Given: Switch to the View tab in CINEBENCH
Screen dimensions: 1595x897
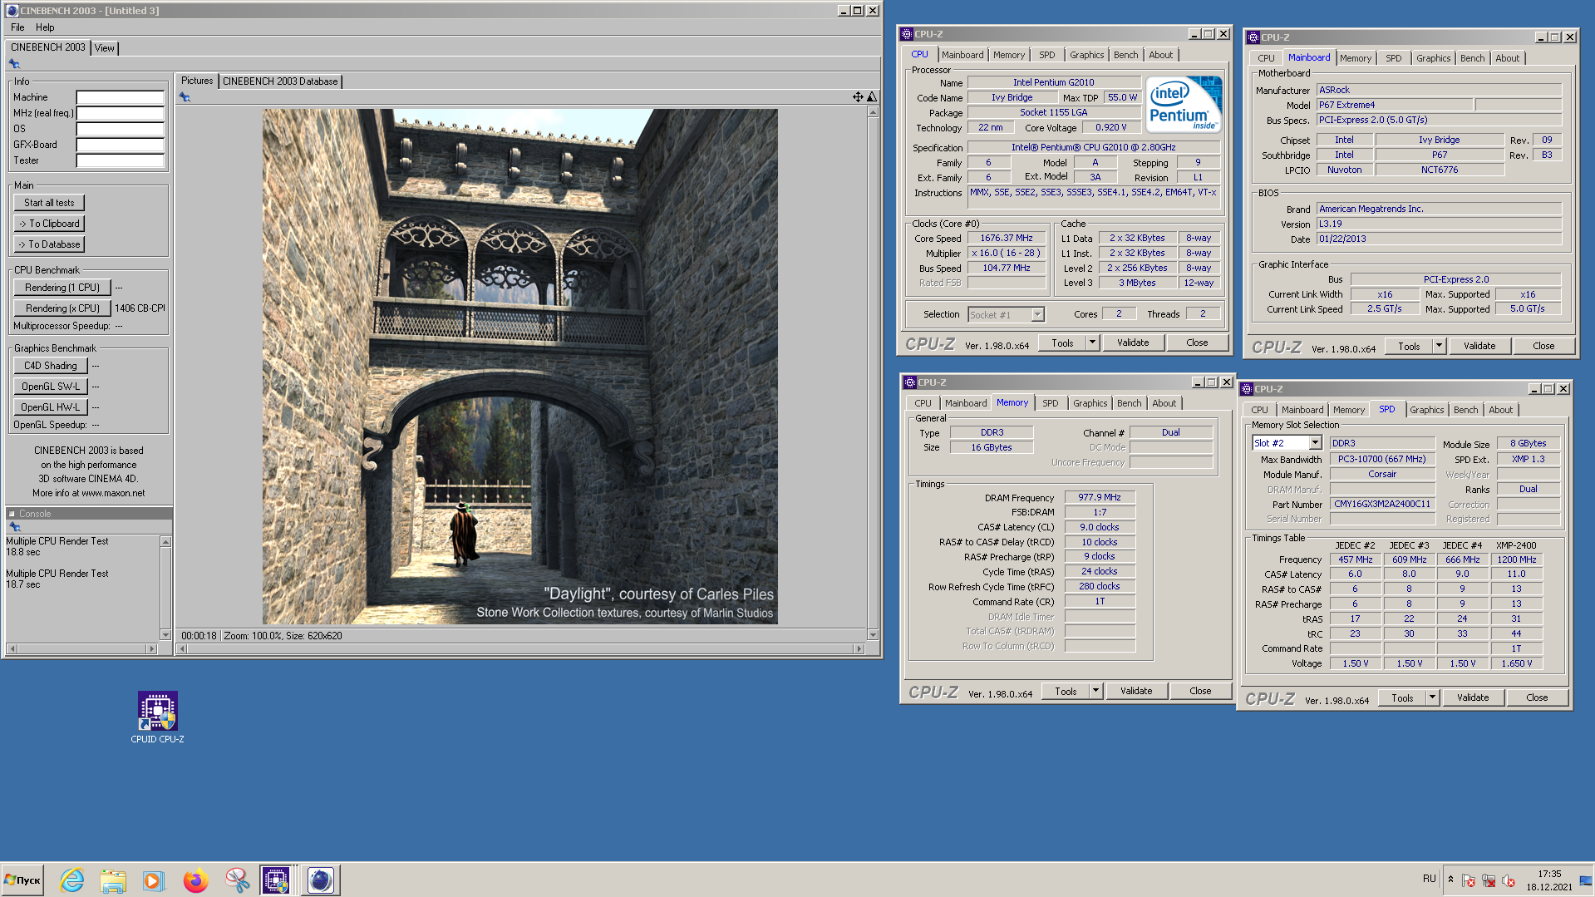Looking at the screenshot, I should click(105, 48).
